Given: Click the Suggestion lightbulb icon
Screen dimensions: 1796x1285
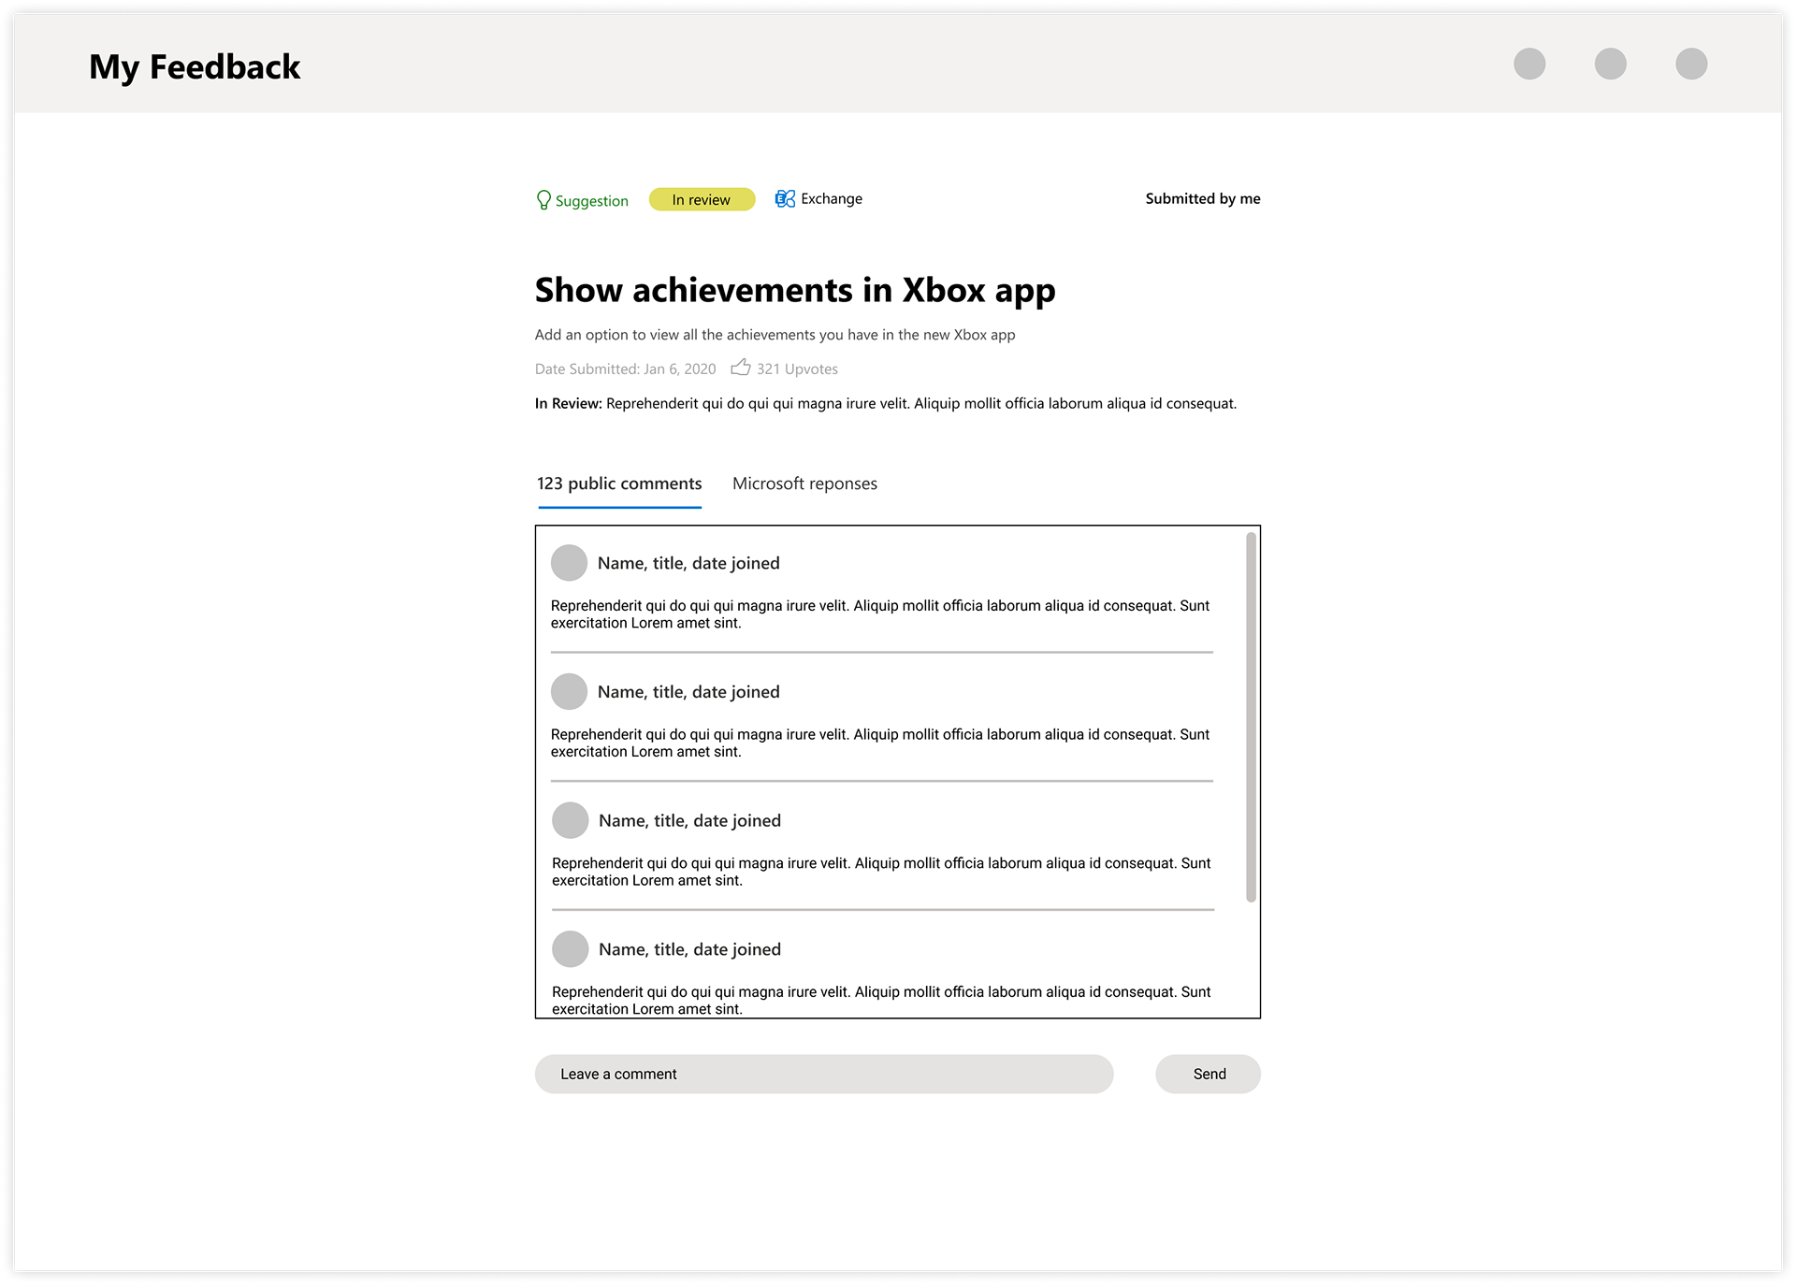Looking at the screenshot, I should click(x=543, y=200).
